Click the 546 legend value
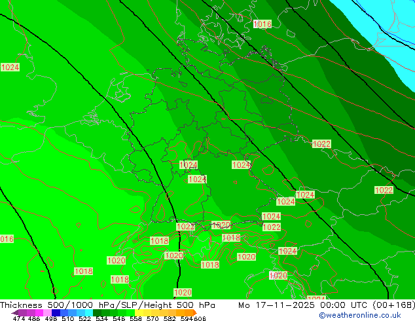This screenshot has height=321, width=415. pyautogui.click(x=119, y=318)
